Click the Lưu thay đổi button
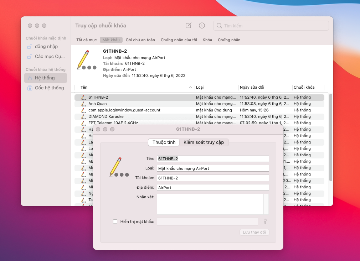The width and height of the screenshot is (360, 261). 254,232
